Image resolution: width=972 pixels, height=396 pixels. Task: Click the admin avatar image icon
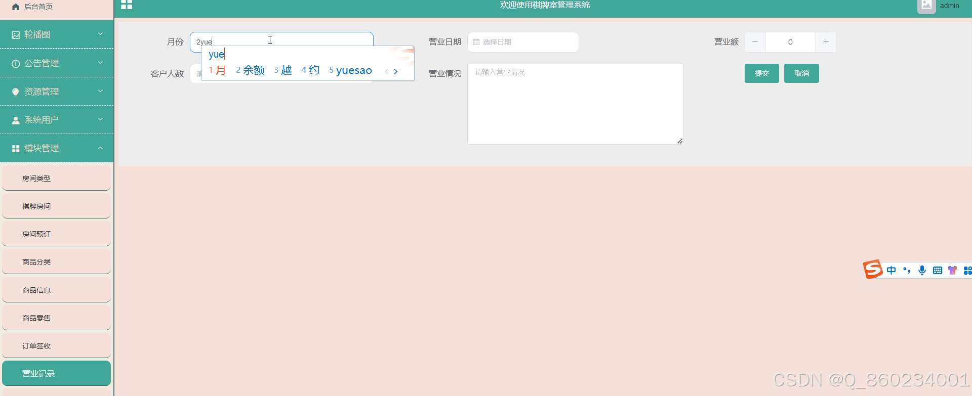pyautogui.click(x=926, y=6)
